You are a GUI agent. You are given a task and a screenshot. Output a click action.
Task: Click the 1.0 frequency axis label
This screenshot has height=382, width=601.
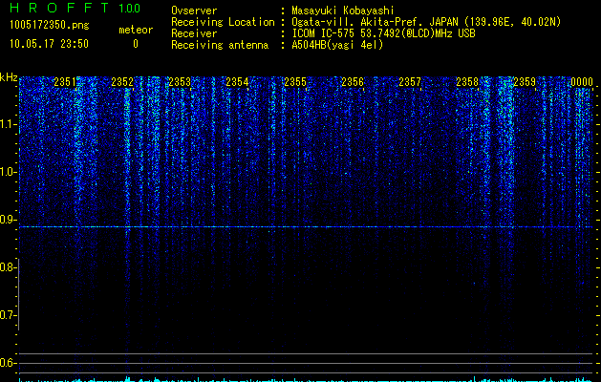8,172
